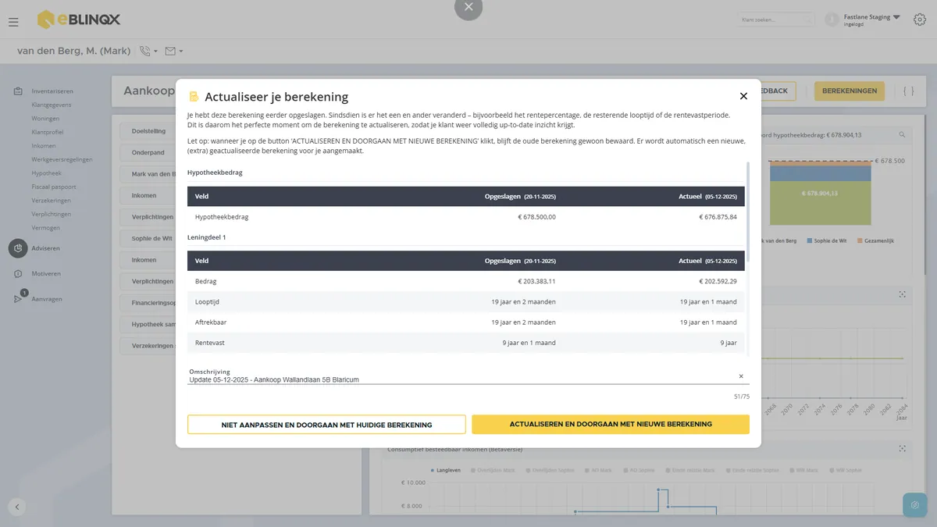937x527 pixels.
Task: Open the Fastlane Staging account dropdown
Action: [x=896, y=17]
